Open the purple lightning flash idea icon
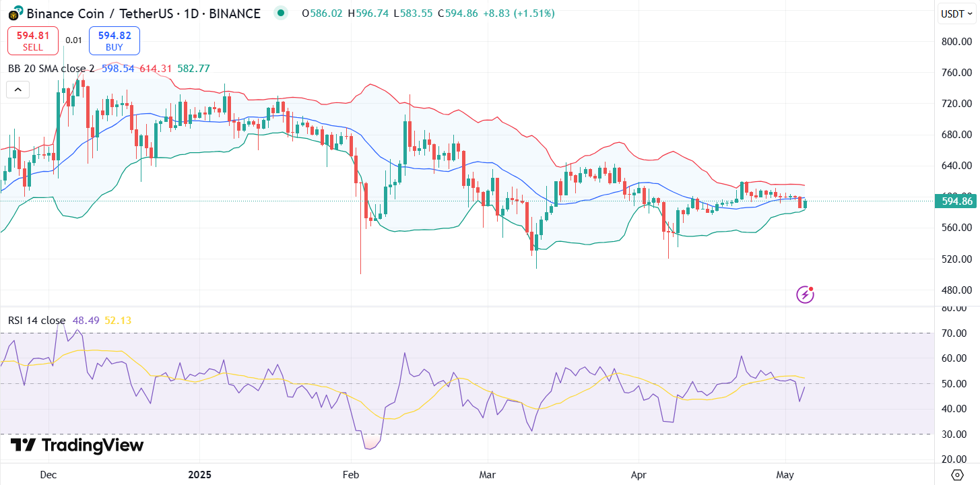This screenshot has width=980, height=485. [805, 294]
